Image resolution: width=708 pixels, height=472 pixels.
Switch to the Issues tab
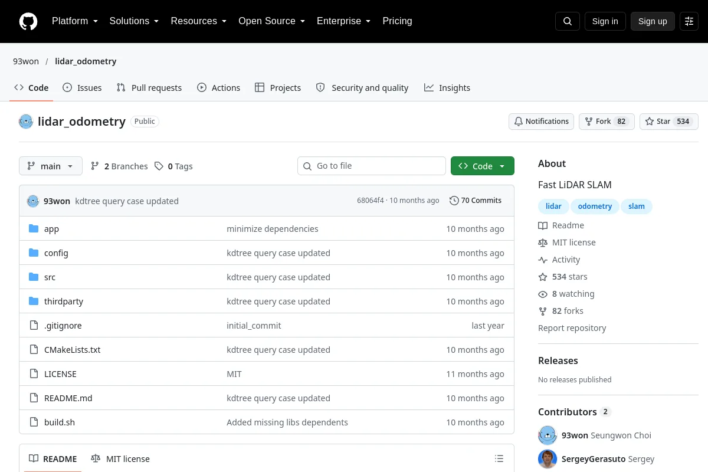pyautogui.click(x=82, y=88)
